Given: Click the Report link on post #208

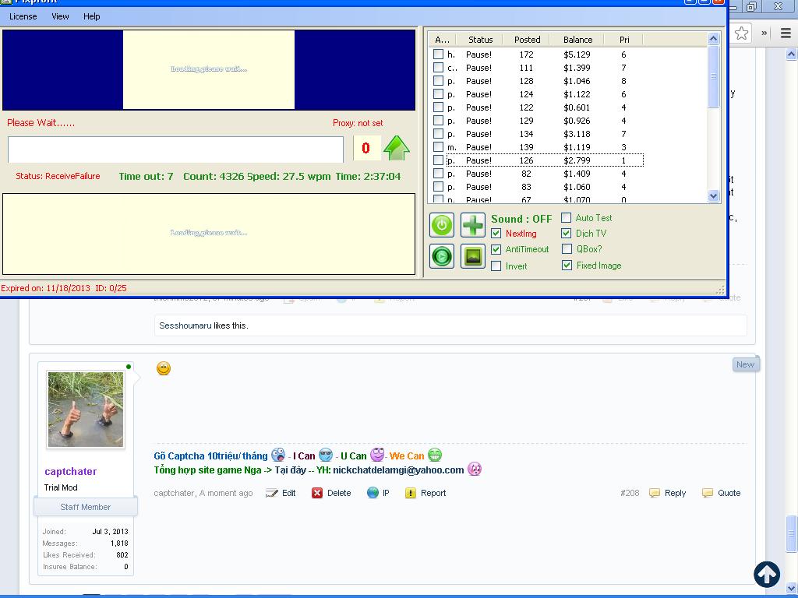Looking at the screenshot, I should tap(433, 493).
